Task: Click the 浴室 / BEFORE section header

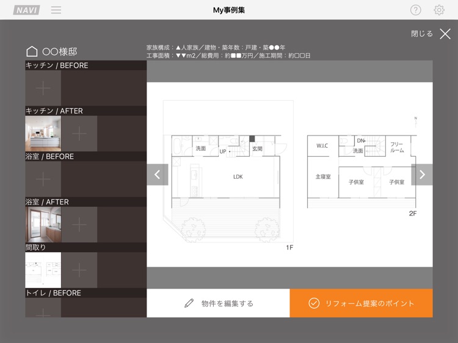Action: [86, 156]
